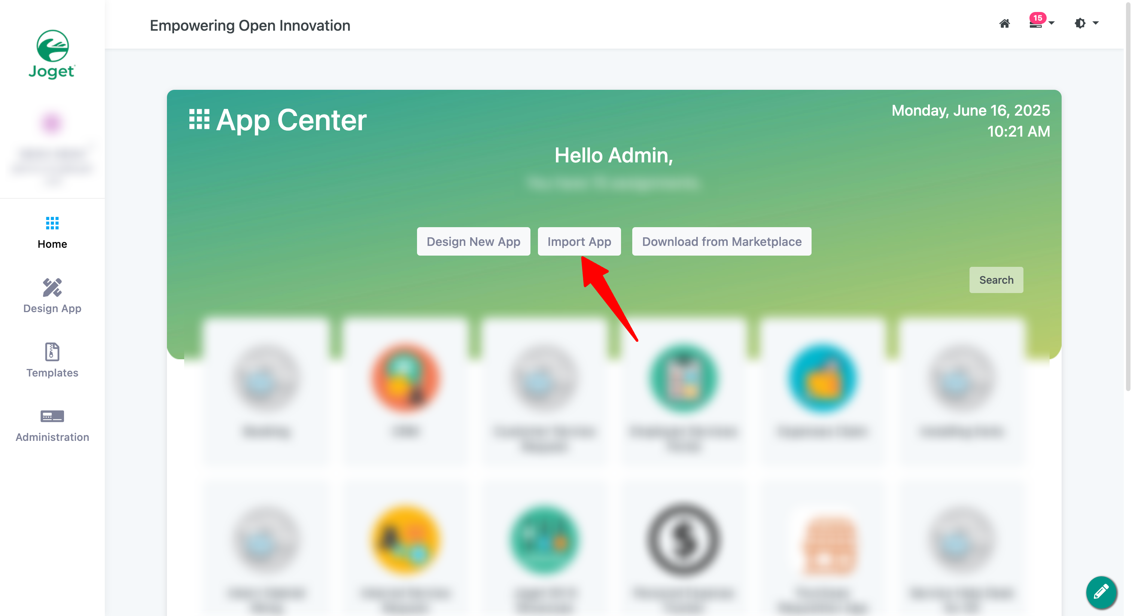Image resolution: width=1132 pixels, height=616 pixels.
Task: Open the Templates sidebar item
Action: [x=52, y=360]
